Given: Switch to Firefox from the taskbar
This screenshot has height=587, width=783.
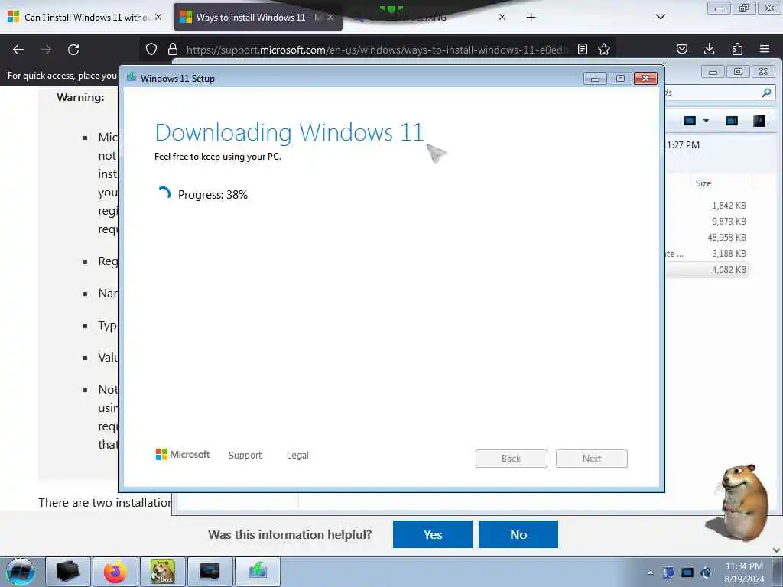Looking at the screenshot, I should 115,571.
